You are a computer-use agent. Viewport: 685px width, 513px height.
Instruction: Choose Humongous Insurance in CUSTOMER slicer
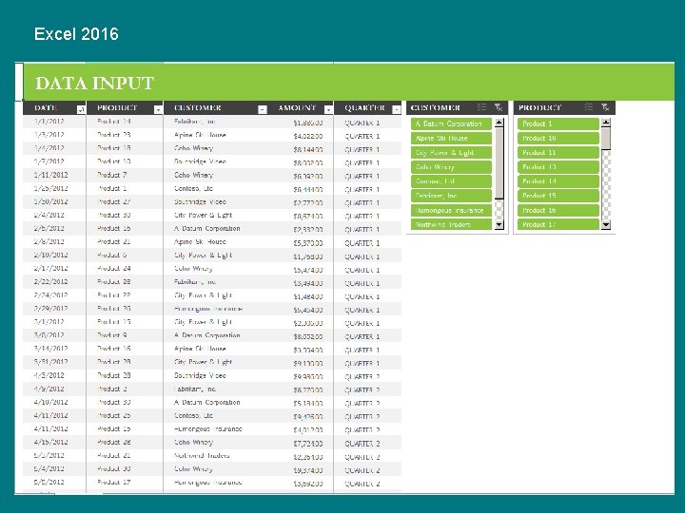point(451,210)
